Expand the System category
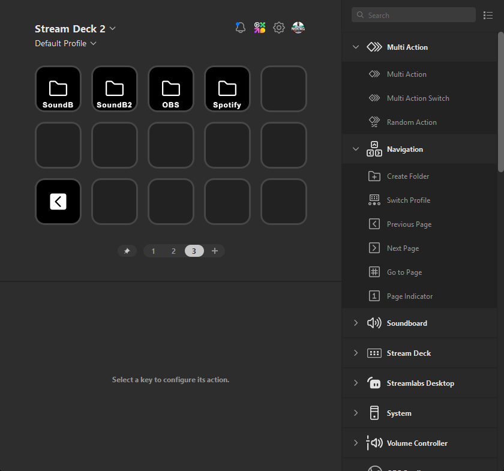The height and width of the screenshot is (471, 504). coord(355,413)
